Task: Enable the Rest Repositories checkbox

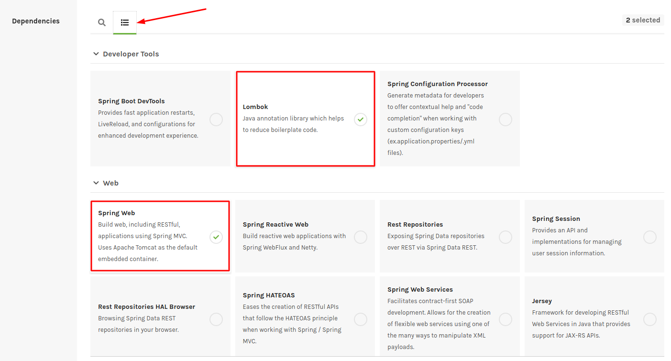Action: (506, 237)
